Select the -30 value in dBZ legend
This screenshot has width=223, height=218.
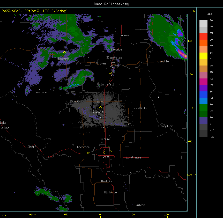point(212,137)
